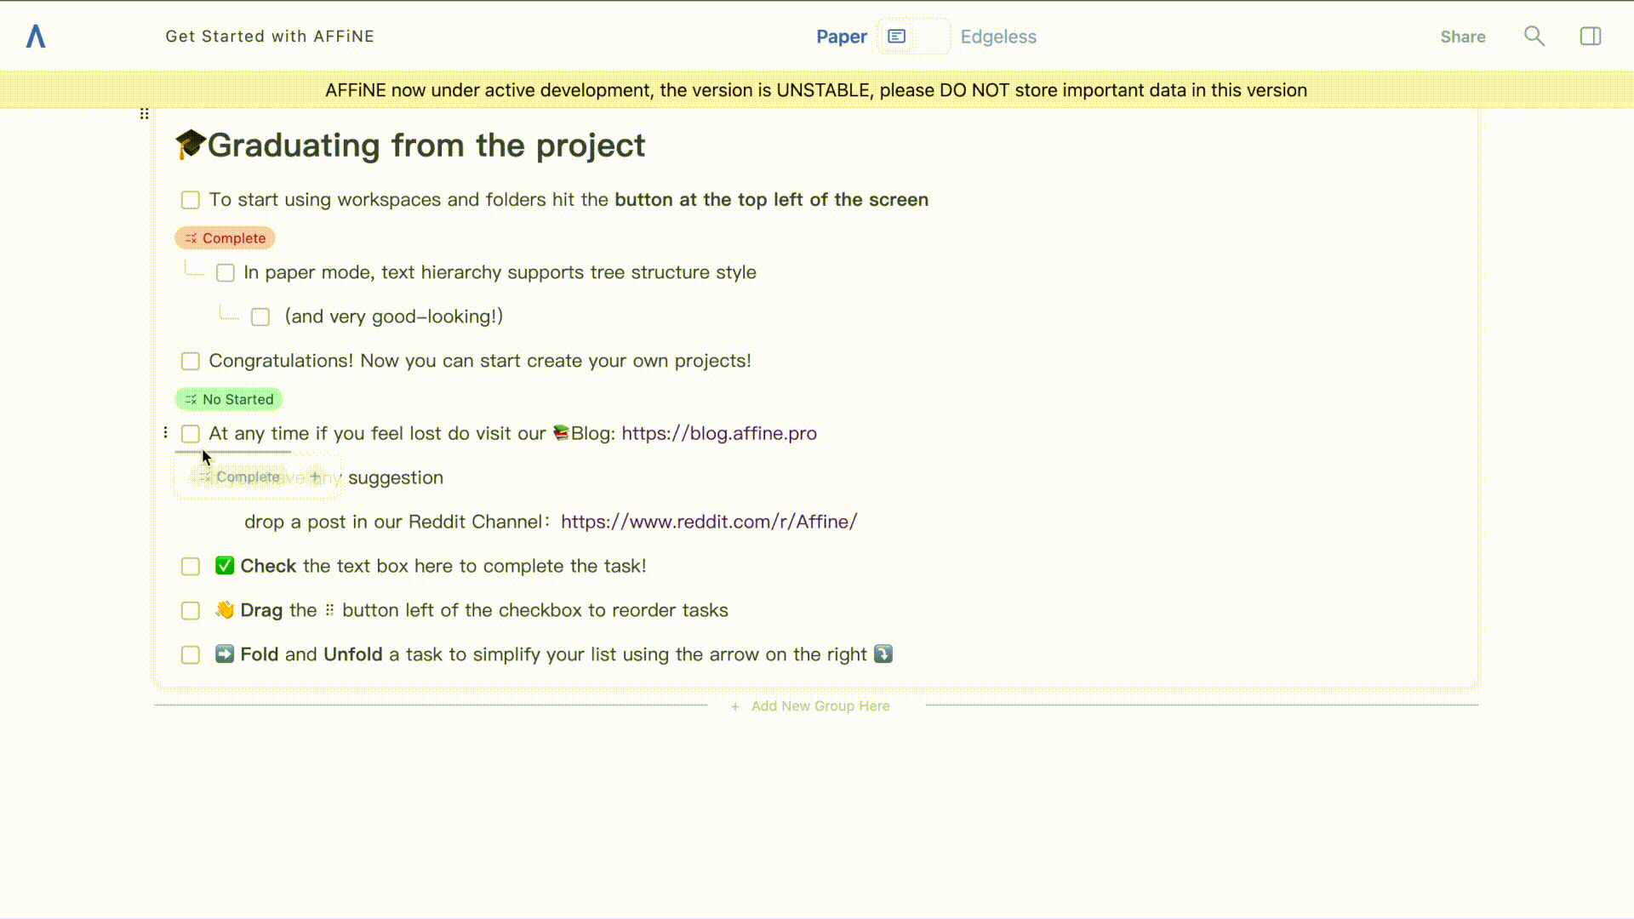Open the green No Started status tag
The image size is (1634, 919).
229,399
